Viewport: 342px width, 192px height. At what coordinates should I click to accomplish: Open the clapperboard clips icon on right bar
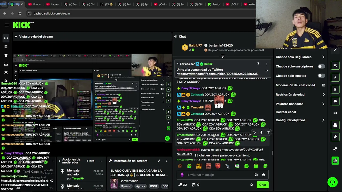coord(335,161)
